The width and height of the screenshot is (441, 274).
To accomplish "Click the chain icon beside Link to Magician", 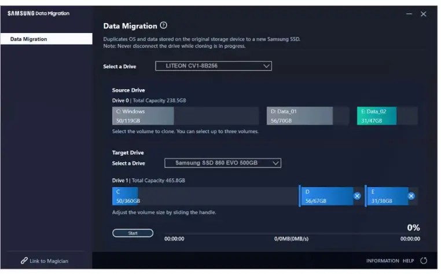I will [x=24, y=261].
